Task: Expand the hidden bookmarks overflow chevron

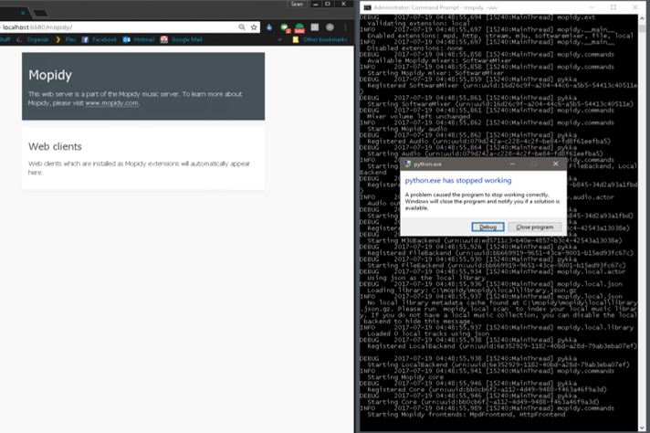Action: click(x=280, y=39)
